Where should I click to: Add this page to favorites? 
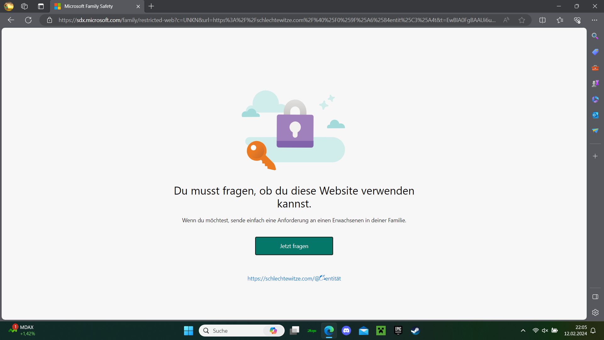pyautogui.click(x=522, y=20)
